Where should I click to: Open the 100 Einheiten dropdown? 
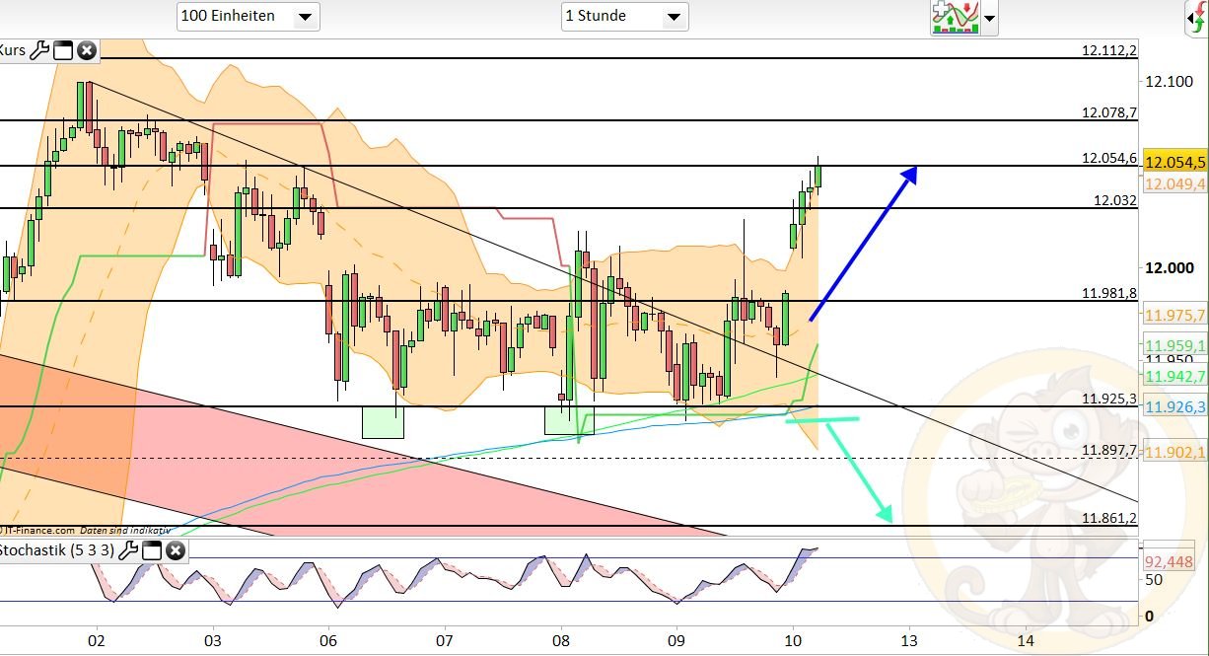249,16
